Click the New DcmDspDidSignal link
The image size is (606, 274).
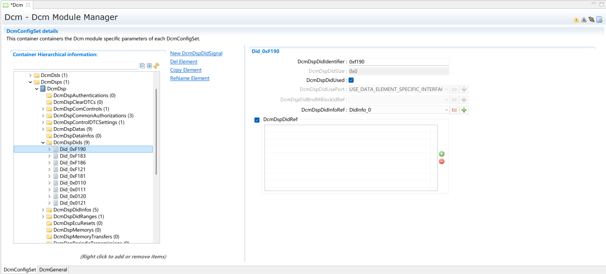(x=196, y=53)
